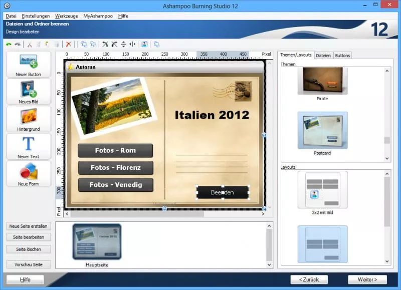Insert a new image with Neues Bild
This screenshot has height=290, width=401.
coord(29,92)
